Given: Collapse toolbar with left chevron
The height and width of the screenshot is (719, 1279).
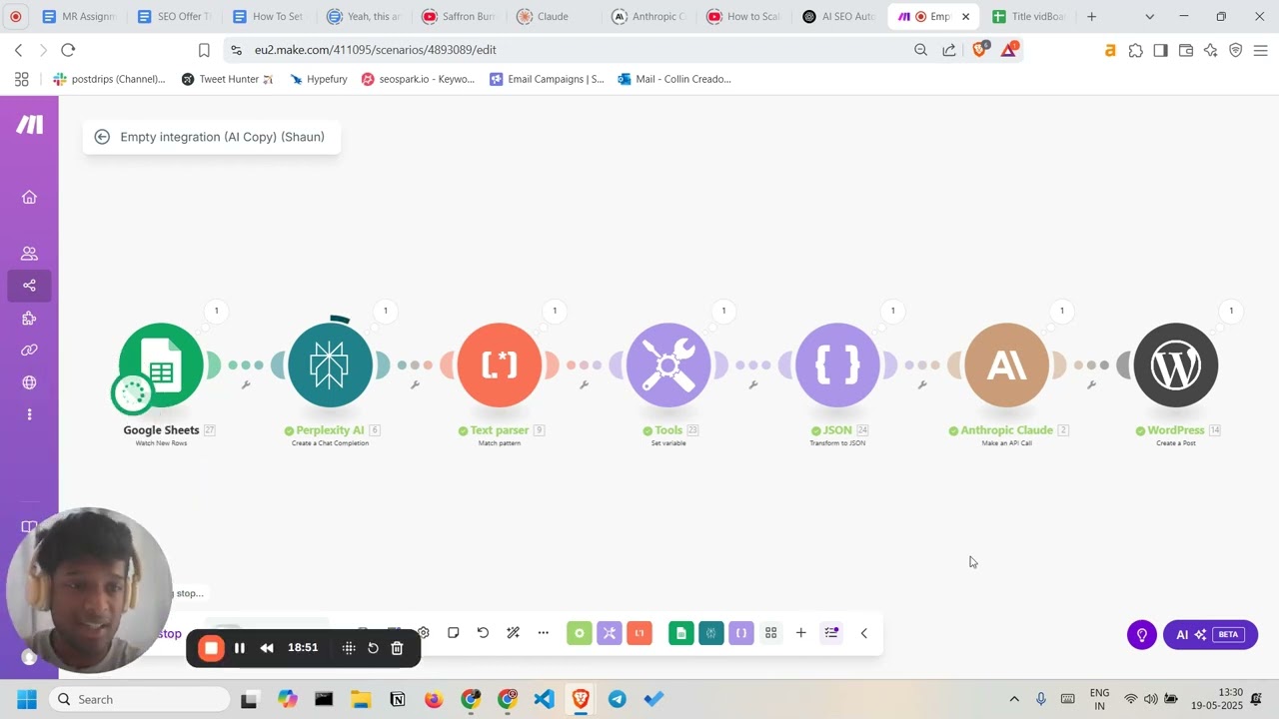Looking at the screenshot, I should tap(864, 633).
